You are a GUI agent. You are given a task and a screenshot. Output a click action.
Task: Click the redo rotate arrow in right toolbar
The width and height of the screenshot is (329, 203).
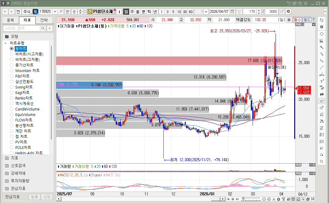pos(321,155)
